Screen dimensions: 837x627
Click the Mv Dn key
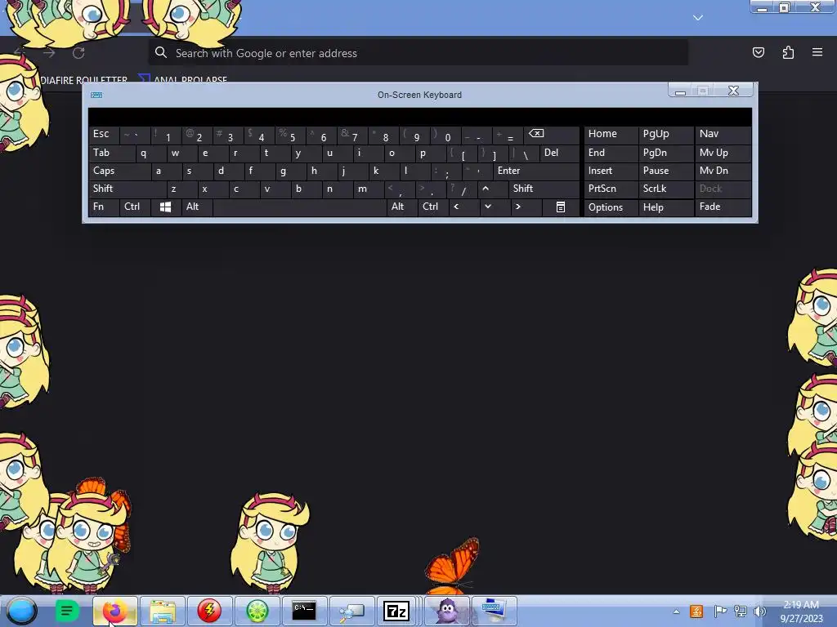[723, 171]
